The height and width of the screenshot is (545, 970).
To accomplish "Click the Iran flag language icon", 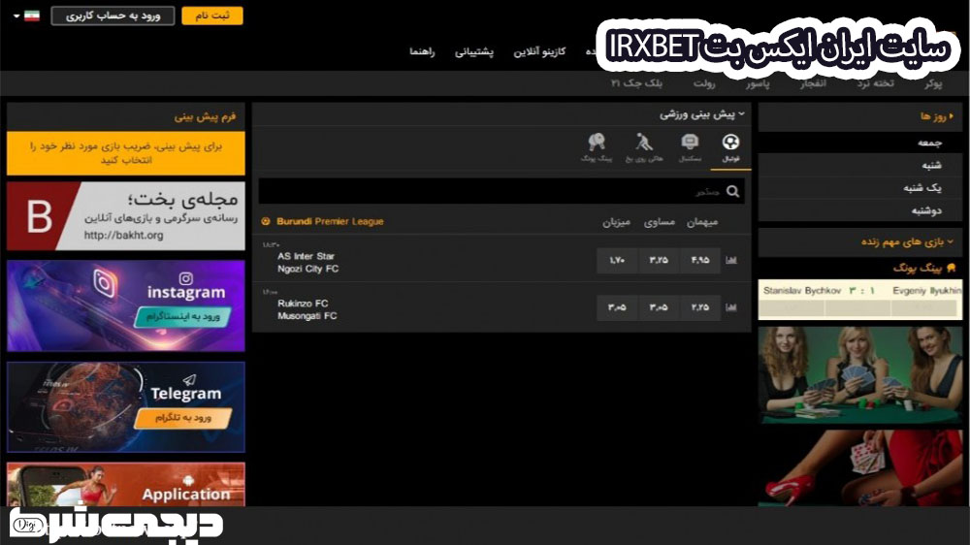I will [32, 16].
